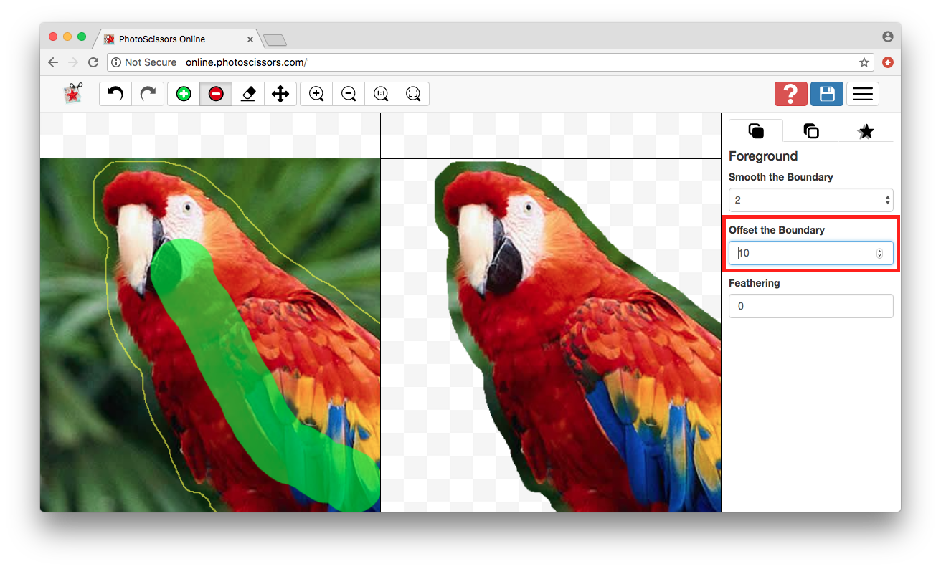
Task: Set zoom to 1:1 actual size
Action: [381, 94]
